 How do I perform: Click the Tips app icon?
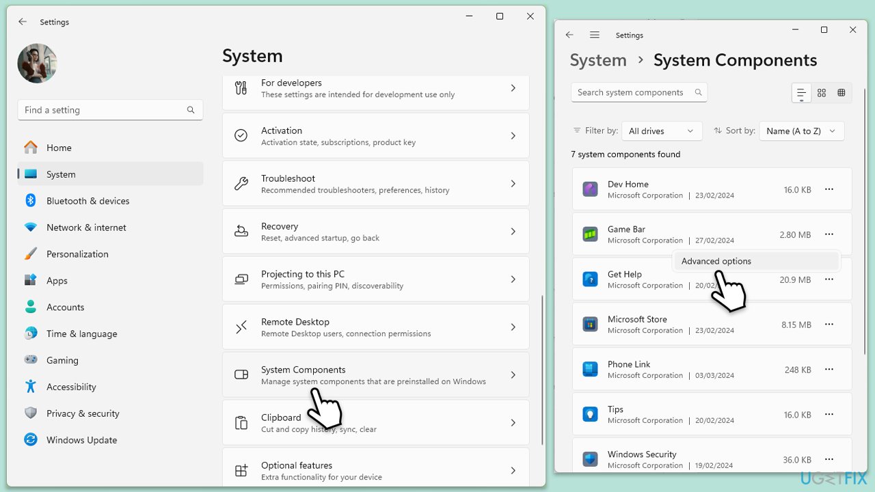(x=590, y=415)
